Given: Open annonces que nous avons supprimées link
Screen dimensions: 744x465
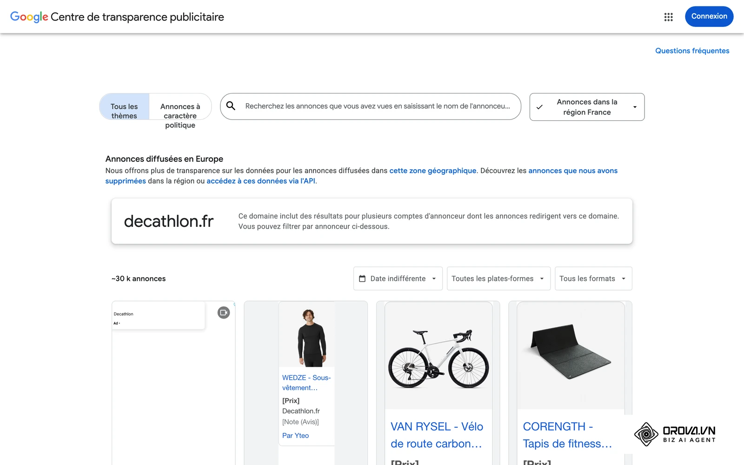Looking at the screenshot, I should (573, 171).
